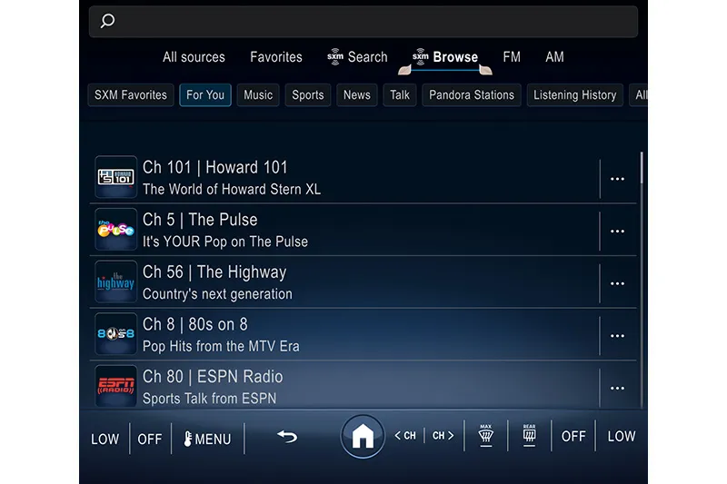727x484 pixels.
Task: Tap the back arrow icon
Action: point(287,437)
